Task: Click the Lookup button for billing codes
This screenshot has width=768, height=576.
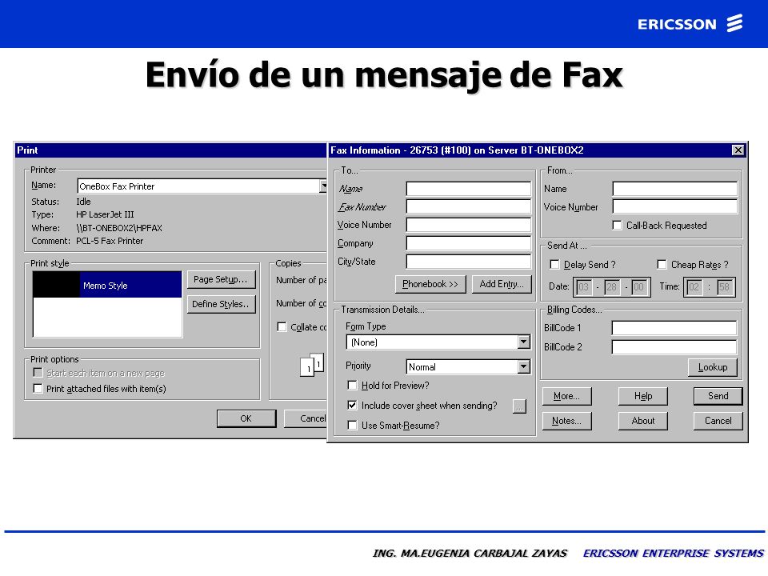Action: tap(713, 367)
